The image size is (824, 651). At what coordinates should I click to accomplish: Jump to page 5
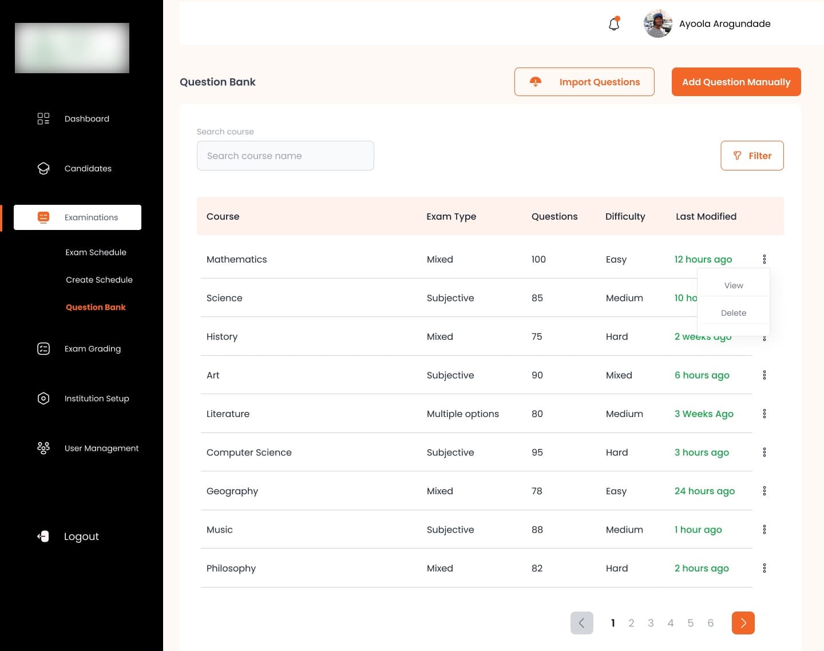(x=691, y=623)
